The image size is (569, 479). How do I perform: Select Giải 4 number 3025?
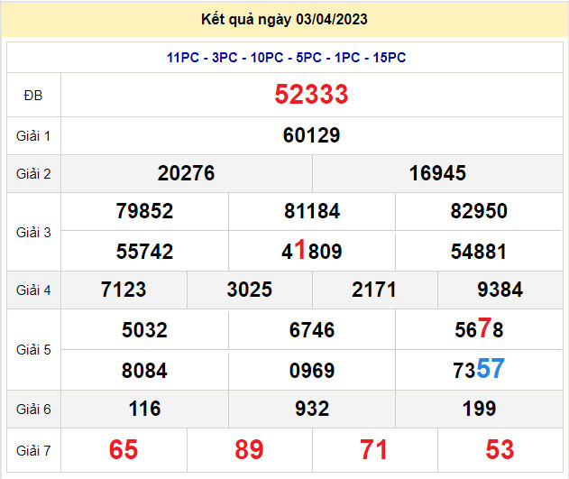pos(250,290)
